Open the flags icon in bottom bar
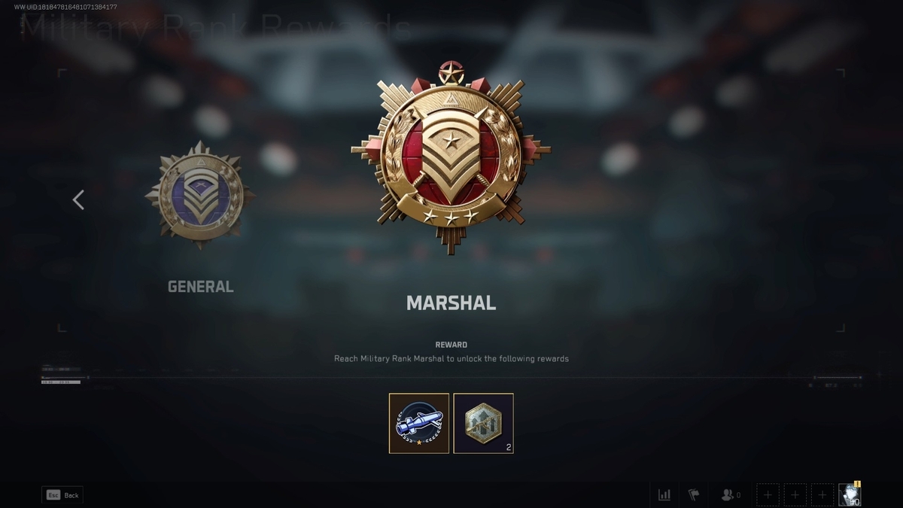903x508 pixels. coord(694,495)
